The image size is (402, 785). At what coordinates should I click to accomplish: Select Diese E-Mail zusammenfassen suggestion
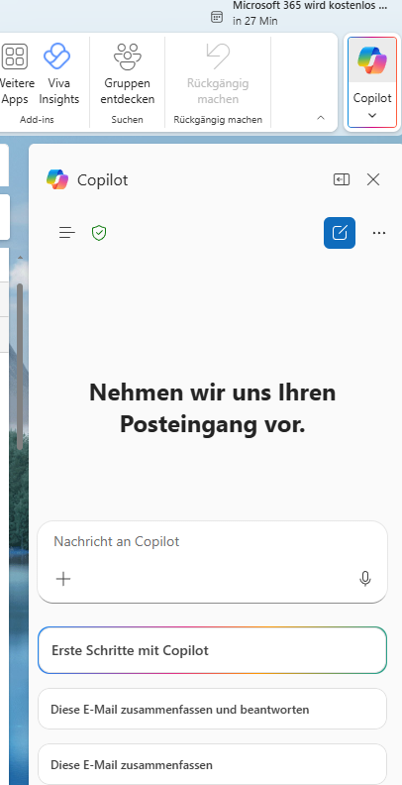[x=213, y=764]
